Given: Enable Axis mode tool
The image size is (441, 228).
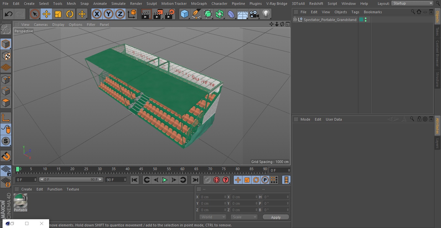Looking at the screenshot, I should tap(6, 118).
